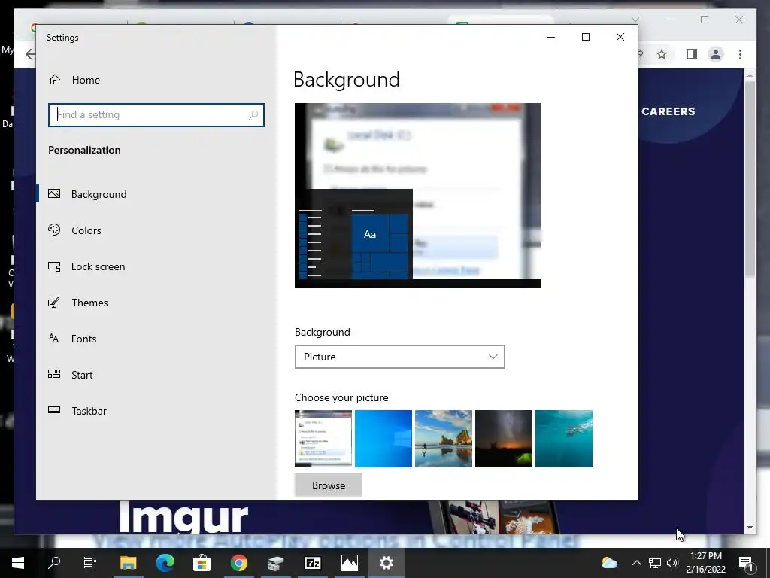Click the Fonts icon in sidebar
Image resolution: width=770 pixels, height=578 pixels.
click(54, 338)
